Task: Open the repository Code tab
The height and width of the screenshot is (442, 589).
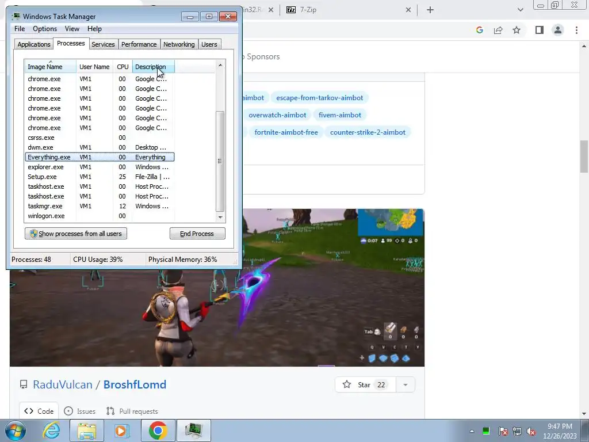Action: point(39,411)
